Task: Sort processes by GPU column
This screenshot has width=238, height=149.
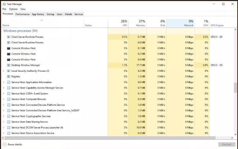Action: [x=202, y=24]
